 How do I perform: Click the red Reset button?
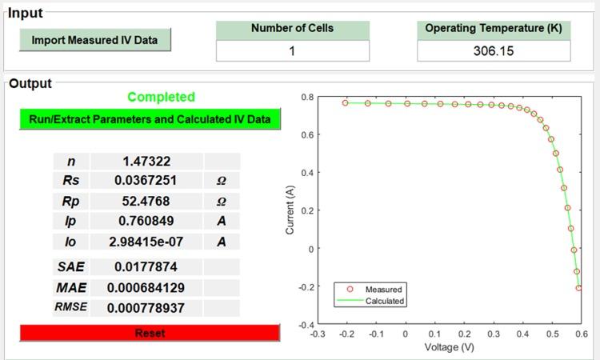[150, 333]
